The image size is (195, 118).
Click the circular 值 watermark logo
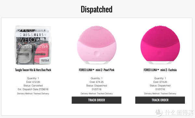[x=159, y=112]
